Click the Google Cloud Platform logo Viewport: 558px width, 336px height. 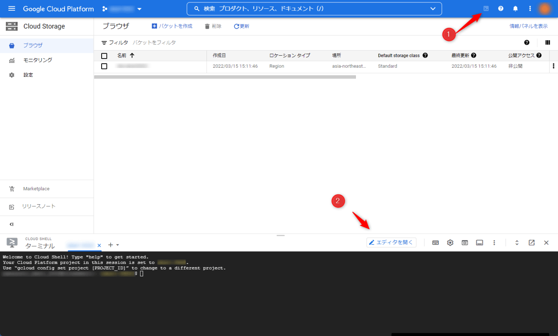click(59, 9)
